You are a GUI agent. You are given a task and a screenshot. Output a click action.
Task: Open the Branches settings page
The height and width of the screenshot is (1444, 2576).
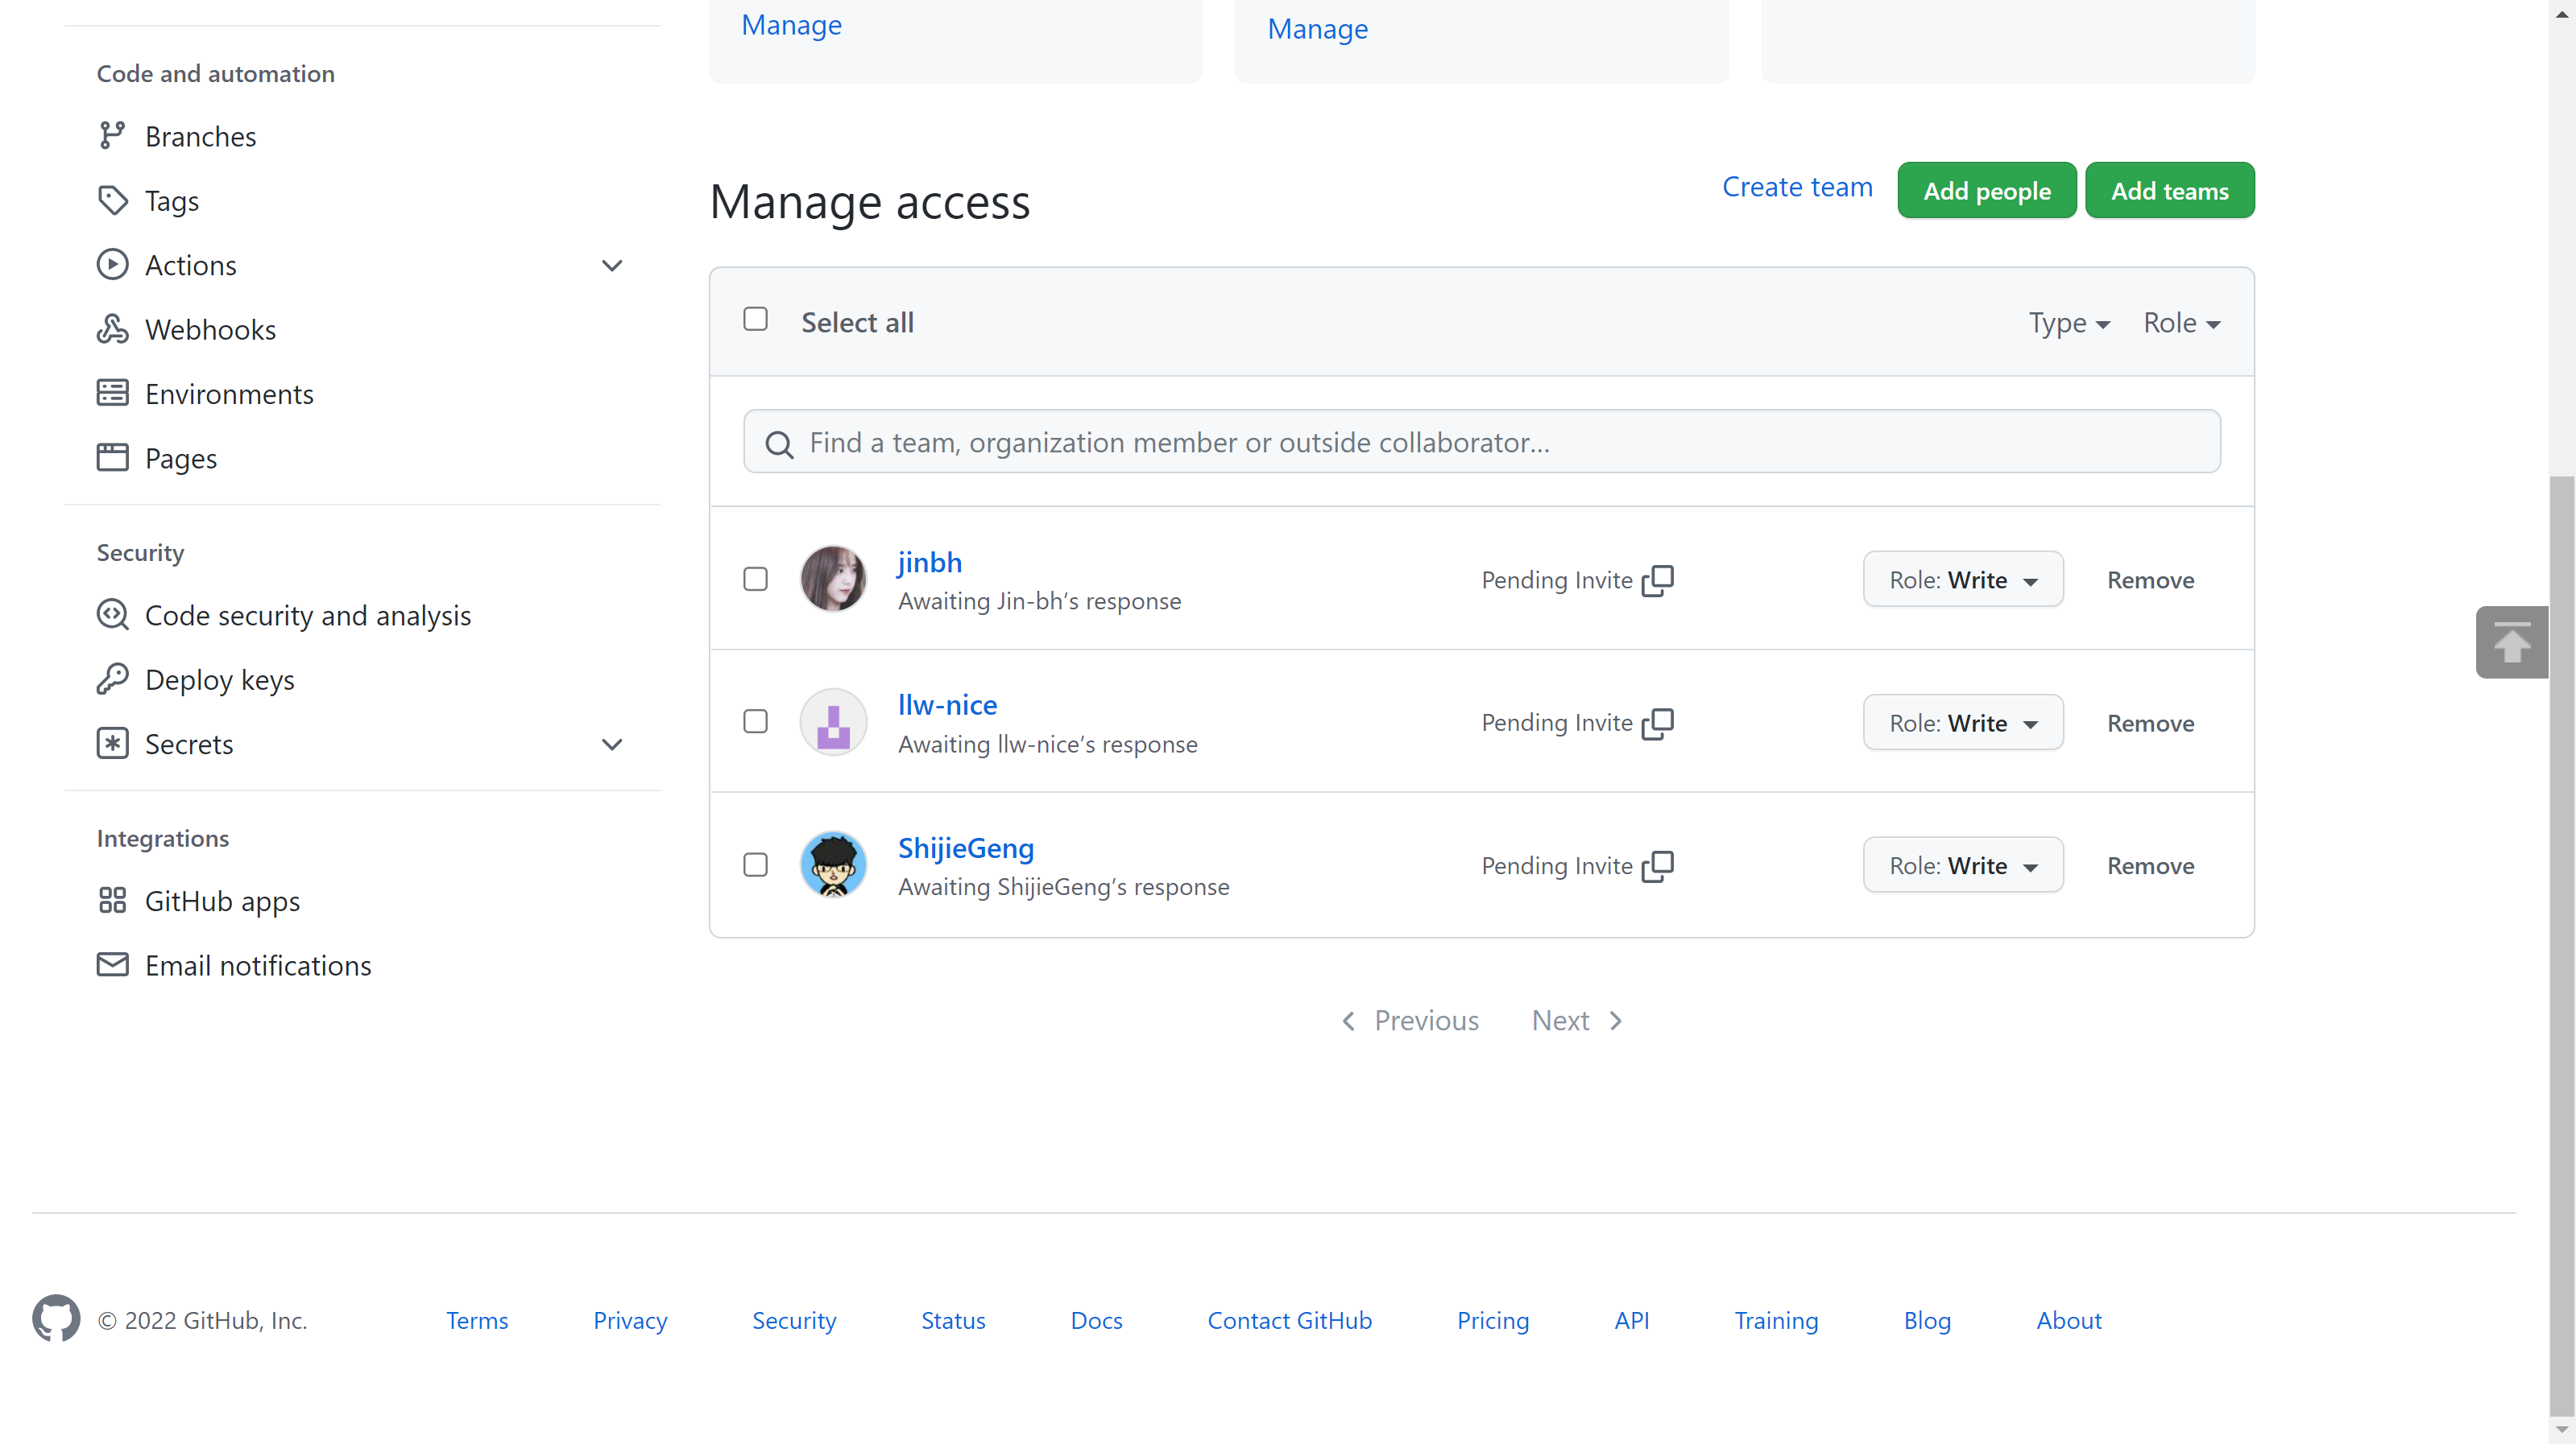pyautogui.click(x=200, y=136)
